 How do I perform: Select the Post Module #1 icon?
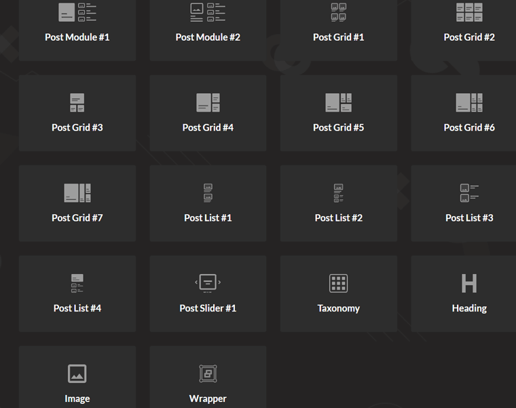pos(77,12)
